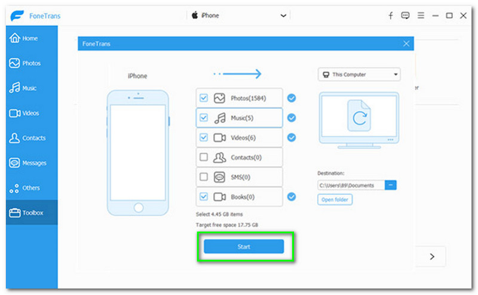Click the Music note icon in list

pos(220,118)
